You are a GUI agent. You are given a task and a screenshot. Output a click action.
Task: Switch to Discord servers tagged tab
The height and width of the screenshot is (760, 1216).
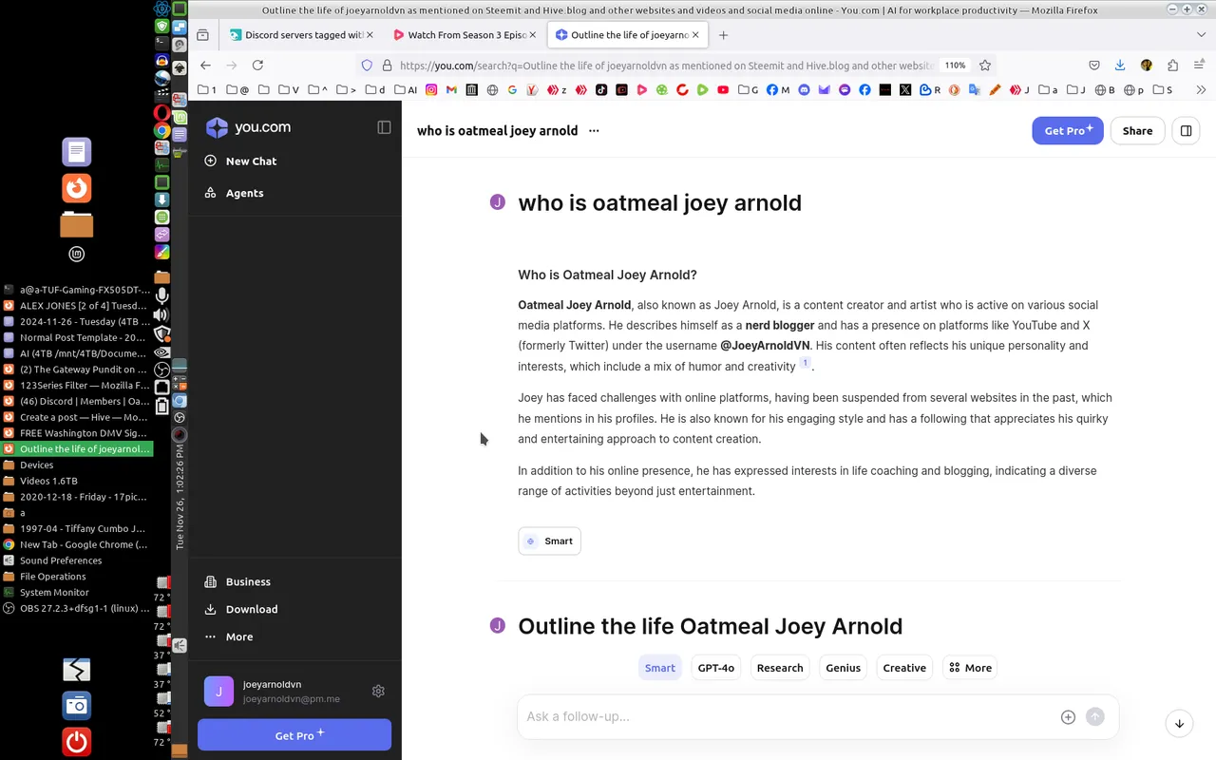coord(294,35)
